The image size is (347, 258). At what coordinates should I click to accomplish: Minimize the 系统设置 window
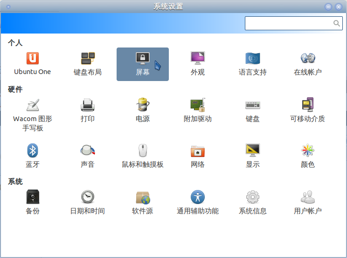pyautogui.click(x=328, y=7)
